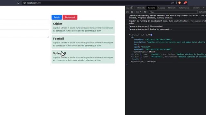
Task: Expand array item 1 FootBall
Action: (131, 54)
